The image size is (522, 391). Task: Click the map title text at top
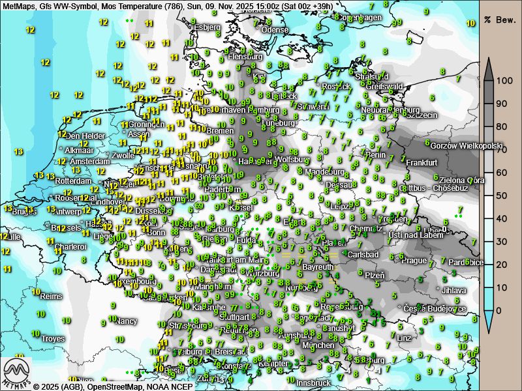[x=168, y=5]
